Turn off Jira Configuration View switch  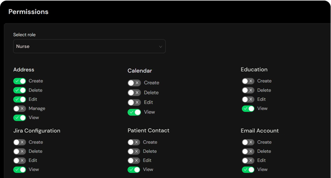coord(20,170)
